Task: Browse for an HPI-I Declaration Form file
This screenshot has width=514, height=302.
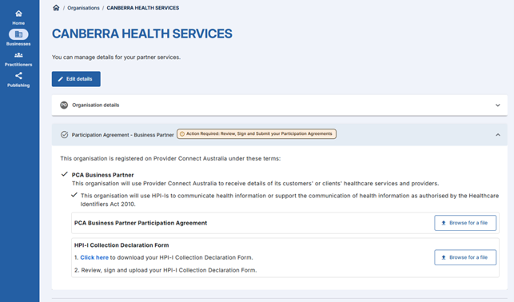Action: click(x=465, y=257)
